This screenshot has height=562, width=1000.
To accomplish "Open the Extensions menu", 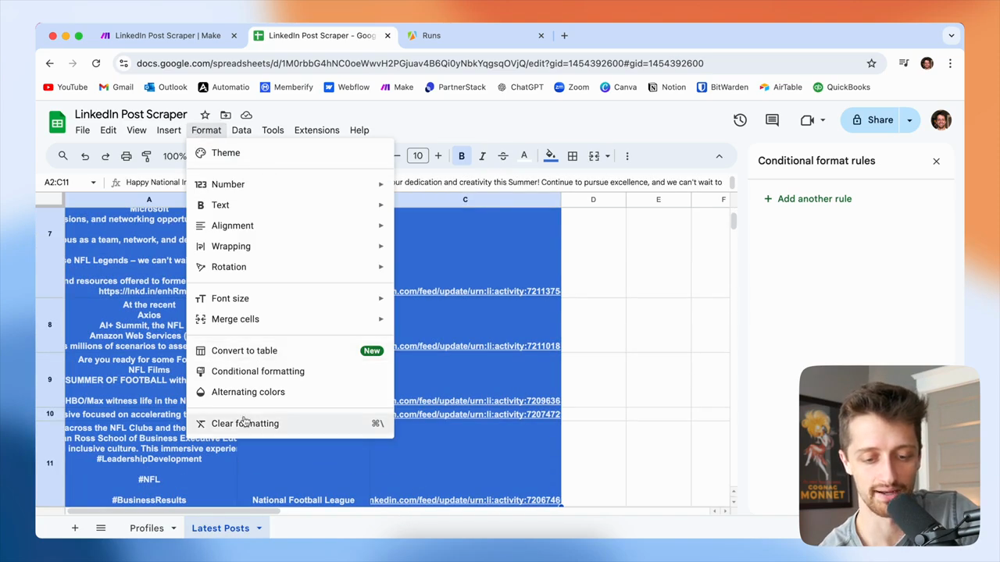I will (316, 130).
